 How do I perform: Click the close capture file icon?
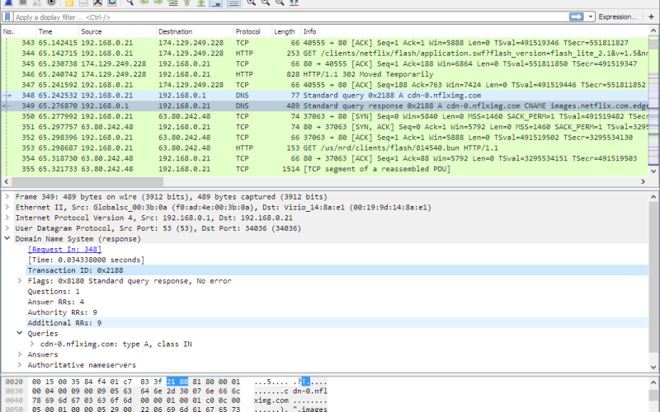pos(97,2)
